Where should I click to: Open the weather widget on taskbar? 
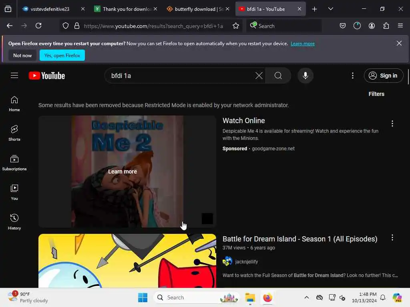tap(28, 297)
